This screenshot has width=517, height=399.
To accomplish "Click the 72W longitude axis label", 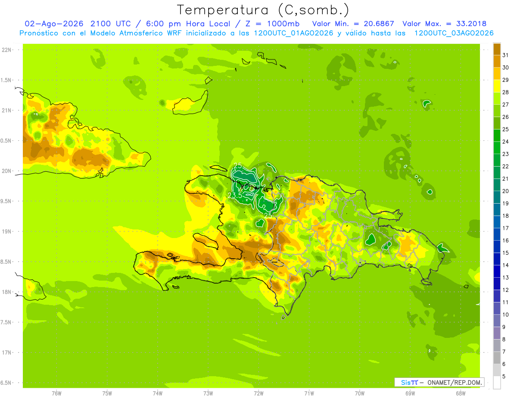I will coord(258,393).
